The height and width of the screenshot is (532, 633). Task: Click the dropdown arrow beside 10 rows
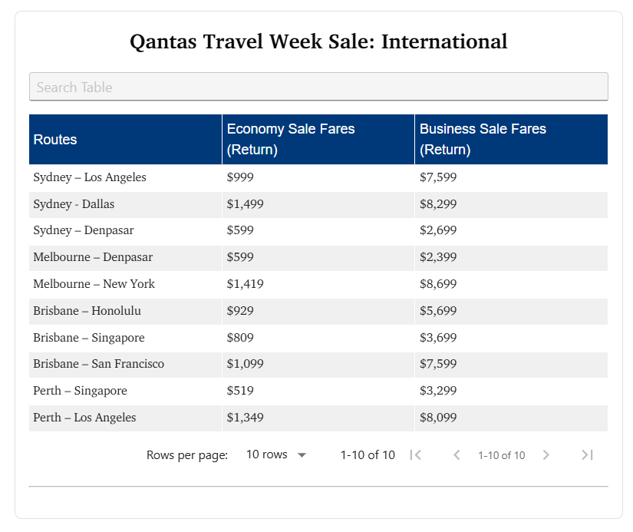pos(302,455)
